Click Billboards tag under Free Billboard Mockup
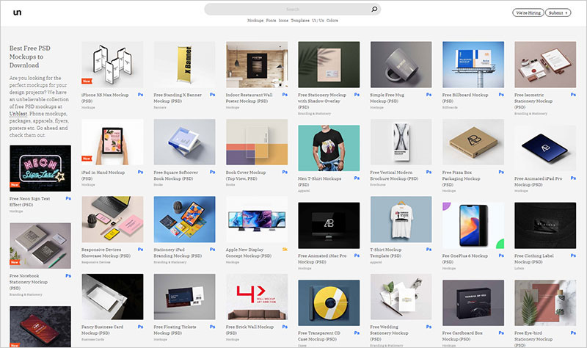This screenshot has height=348, width=587. coord(450,107)
